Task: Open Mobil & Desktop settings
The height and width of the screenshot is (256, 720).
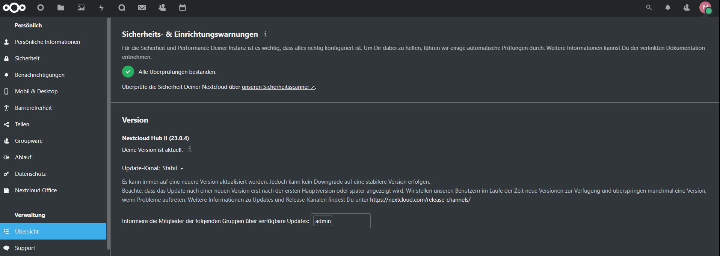Action: coord(53,91)
